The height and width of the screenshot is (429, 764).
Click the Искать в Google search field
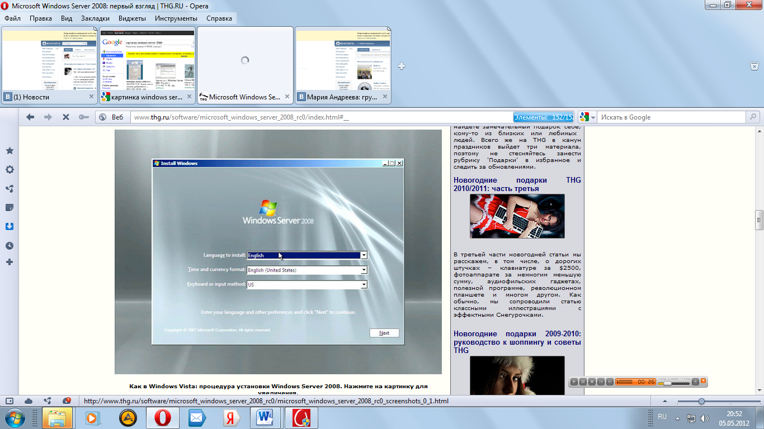point(672,117)
